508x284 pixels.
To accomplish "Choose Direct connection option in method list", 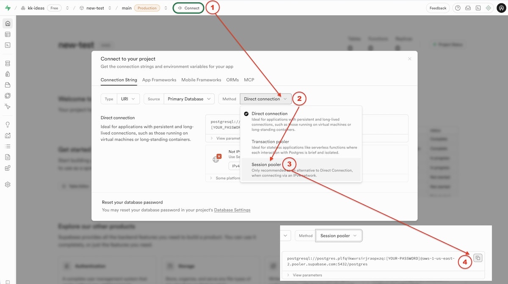I will coord(301,121).
